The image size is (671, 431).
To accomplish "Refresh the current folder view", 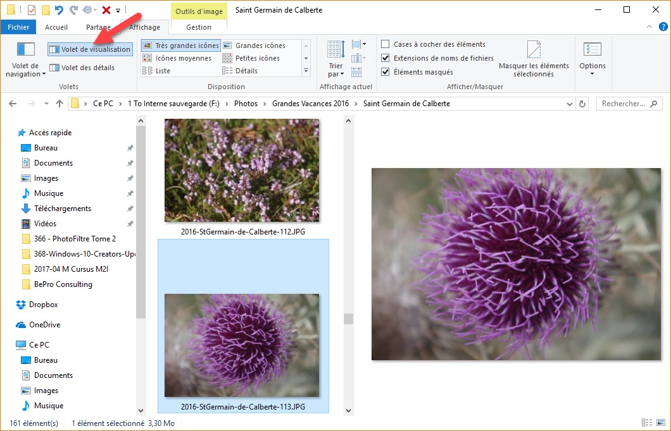I will [582, 104].
